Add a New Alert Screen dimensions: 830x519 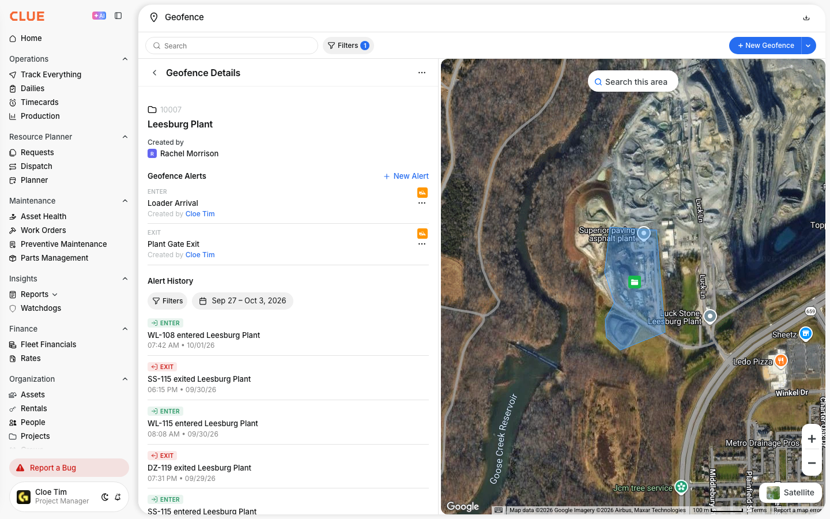pyautogui.click(x=406, y=176)
